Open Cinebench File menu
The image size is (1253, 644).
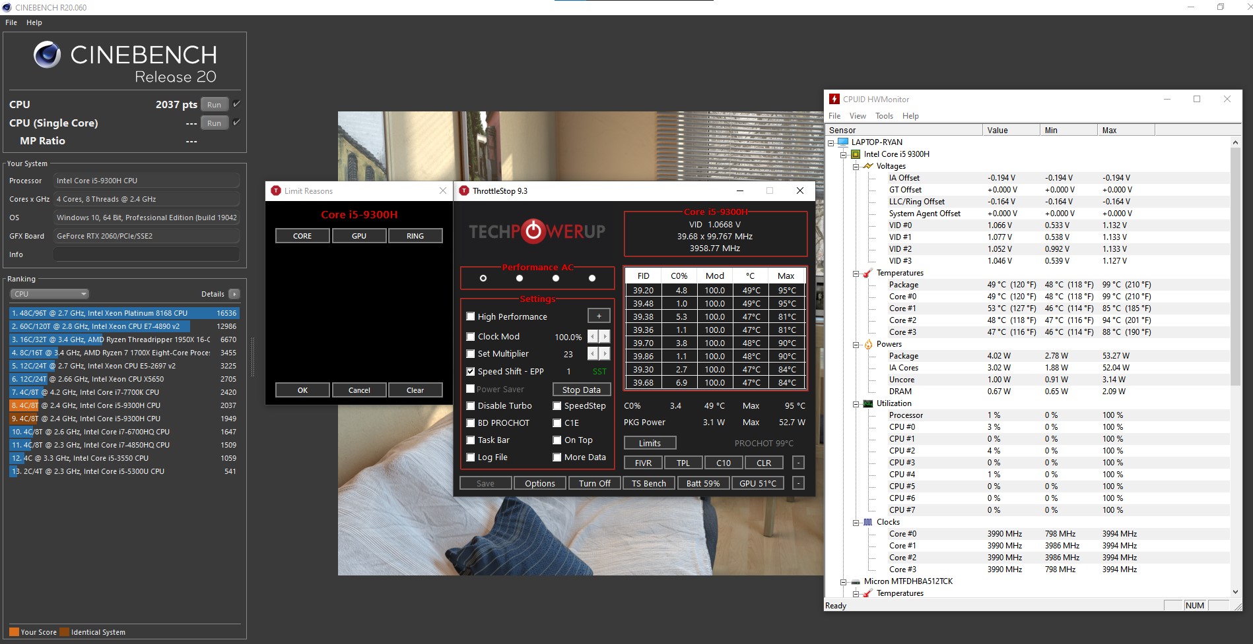click(x=11, y=22)
